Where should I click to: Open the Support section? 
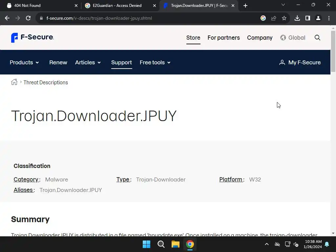121,62
